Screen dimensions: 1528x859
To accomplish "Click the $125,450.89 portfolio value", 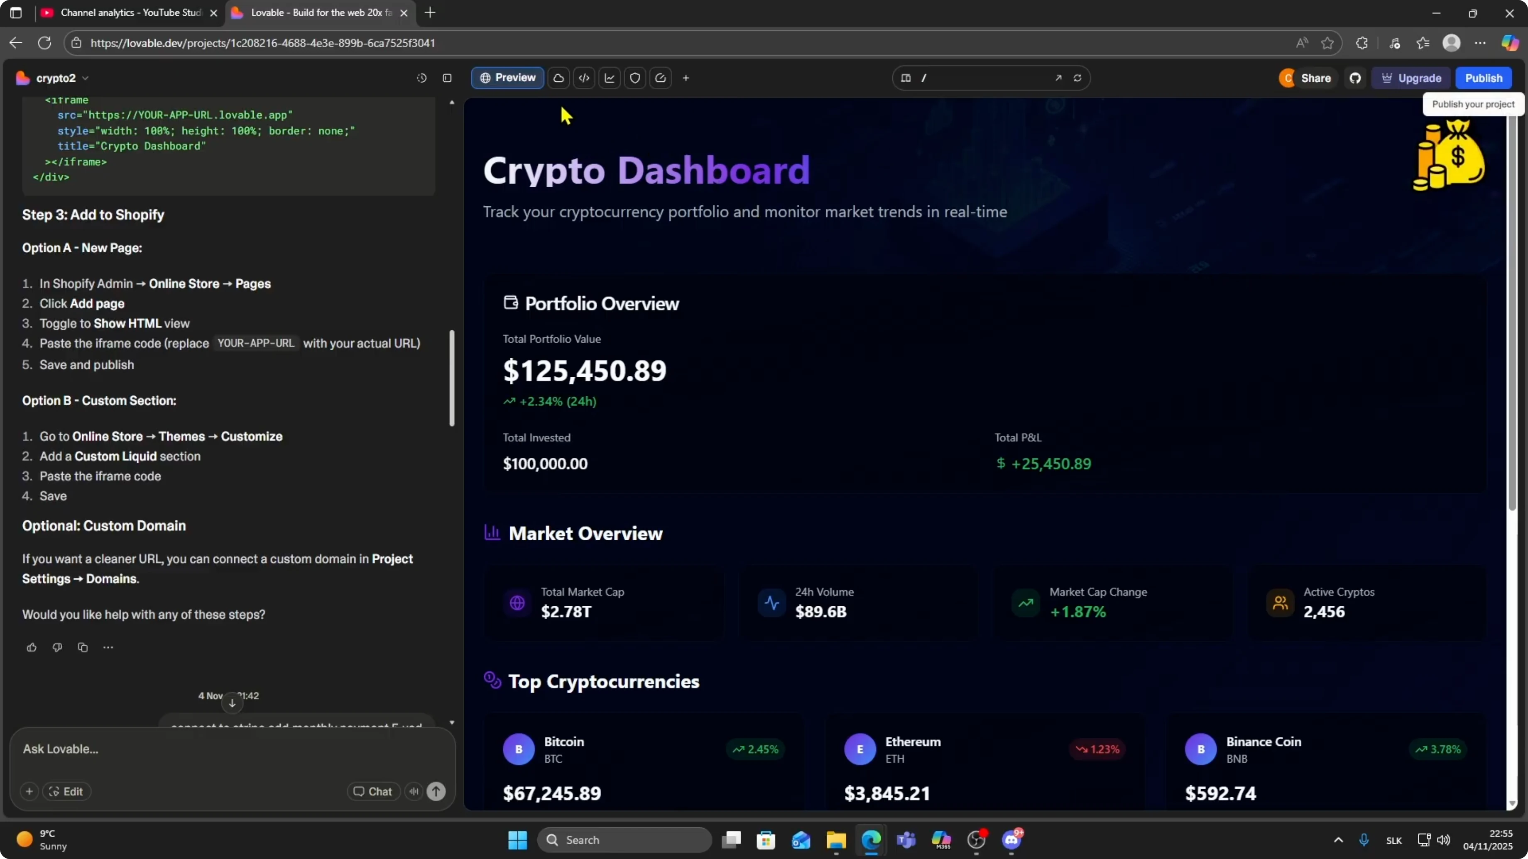I will point(585,371).
